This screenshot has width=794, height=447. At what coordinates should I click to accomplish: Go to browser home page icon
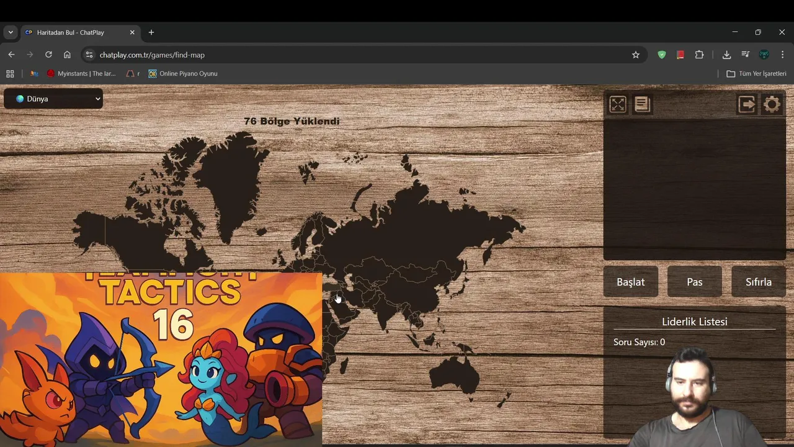click(67, 55)
